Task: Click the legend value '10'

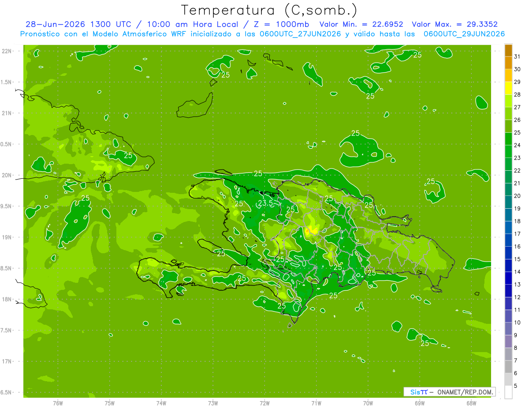Action: pos(518,323)
